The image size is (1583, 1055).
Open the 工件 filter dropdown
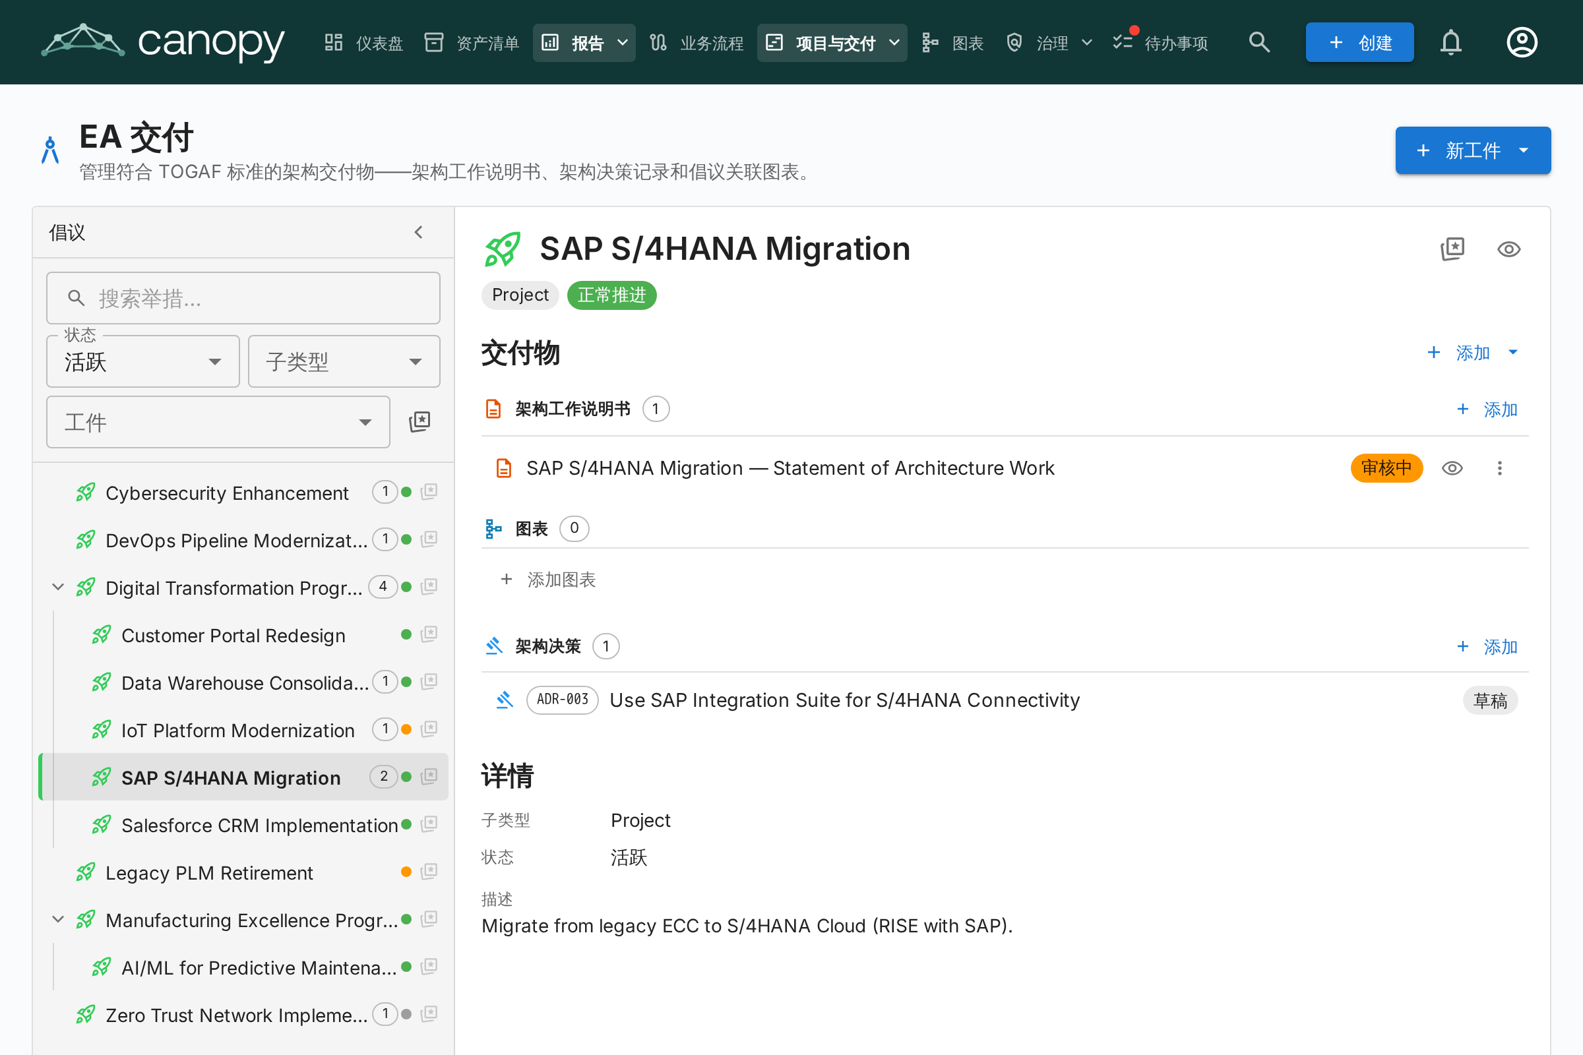pos(218,423)
